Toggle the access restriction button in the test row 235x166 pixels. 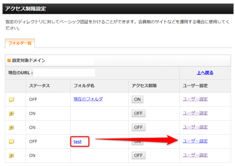pos(137,142)
